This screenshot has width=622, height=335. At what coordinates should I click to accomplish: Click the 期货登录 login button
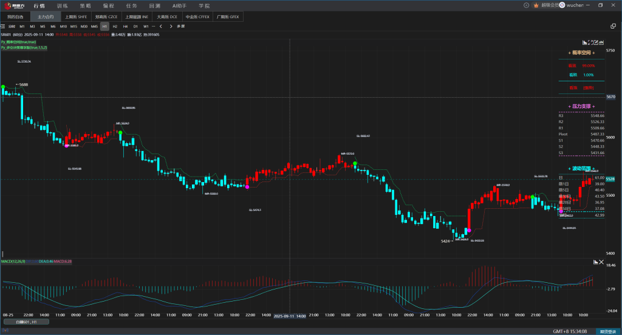607,331
